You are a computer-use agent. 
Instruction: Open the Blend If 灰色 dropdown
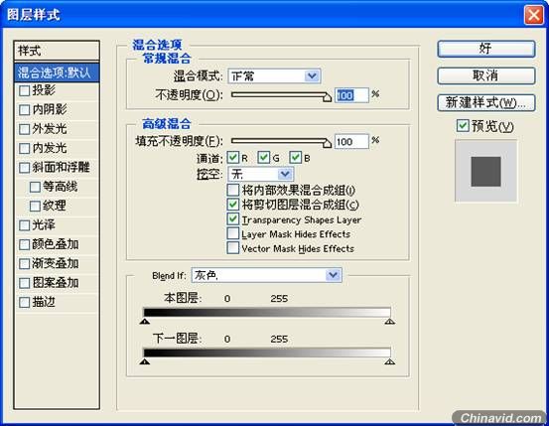coord(266,275)
